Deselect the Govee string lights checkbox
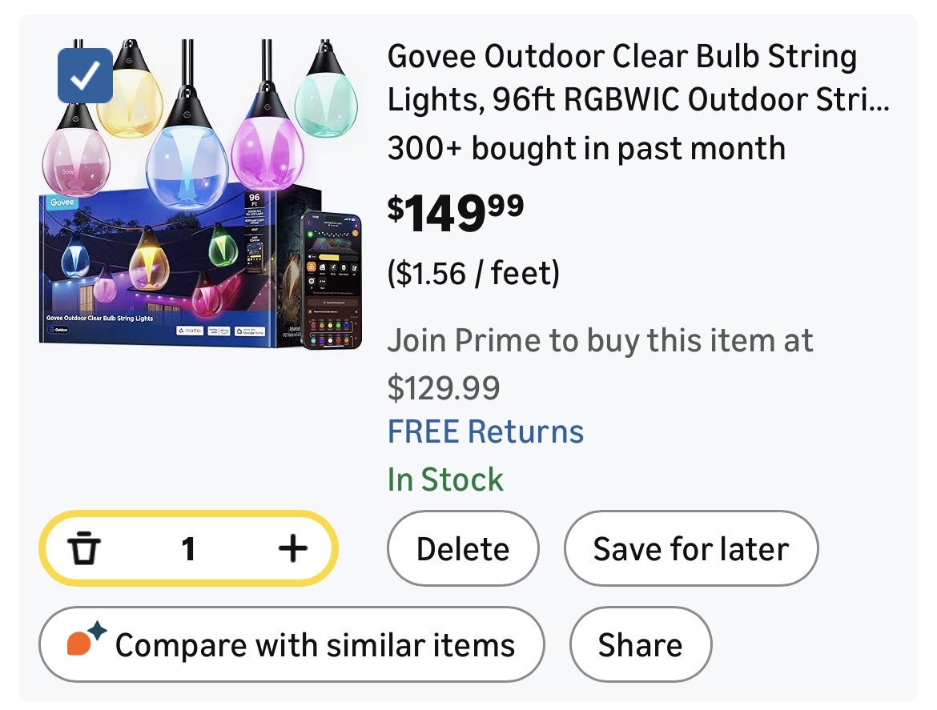937x710 pixels. point(86,75)
